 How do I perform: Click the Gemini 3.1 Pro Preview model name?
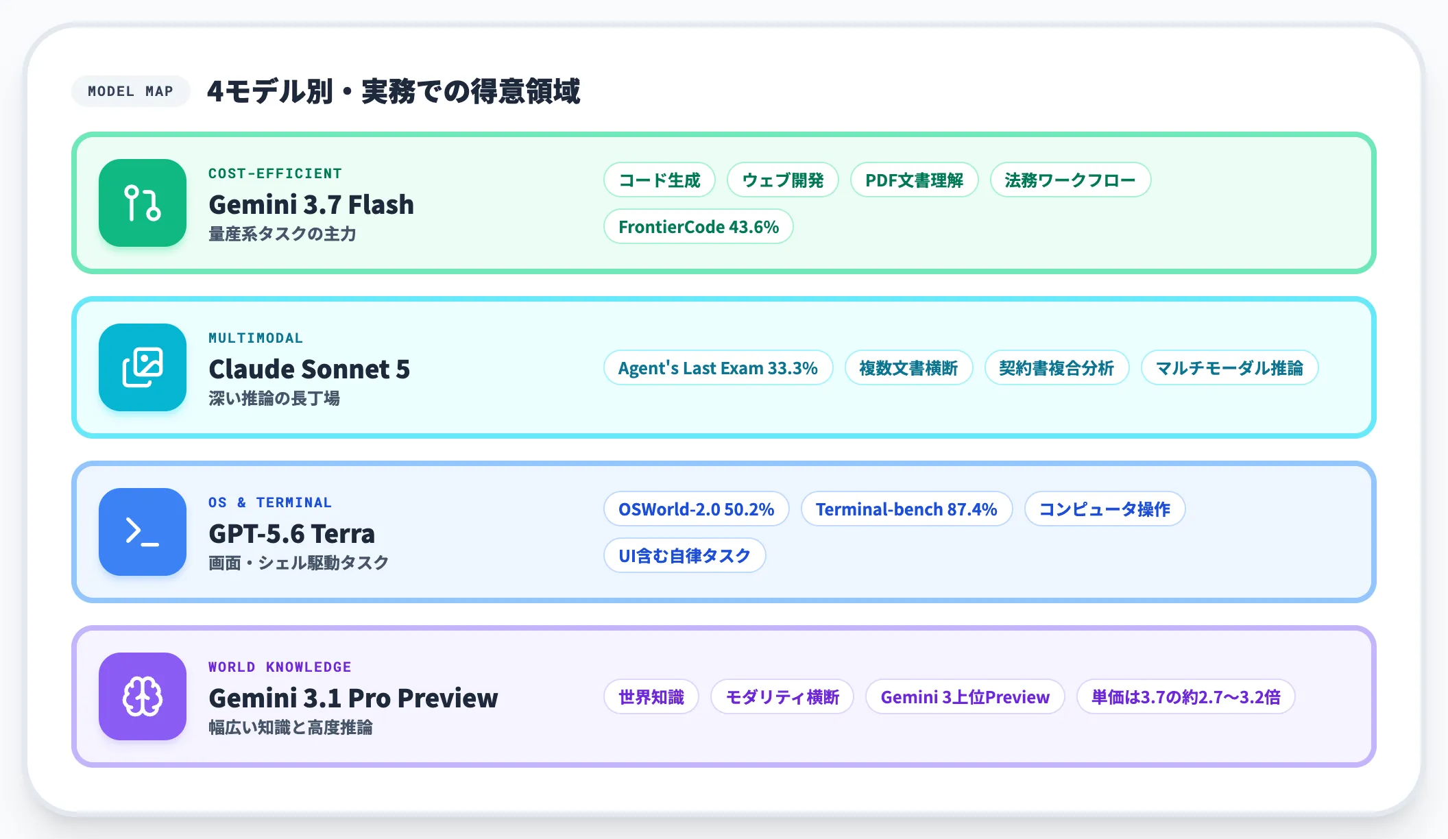(x=353, y=698)
